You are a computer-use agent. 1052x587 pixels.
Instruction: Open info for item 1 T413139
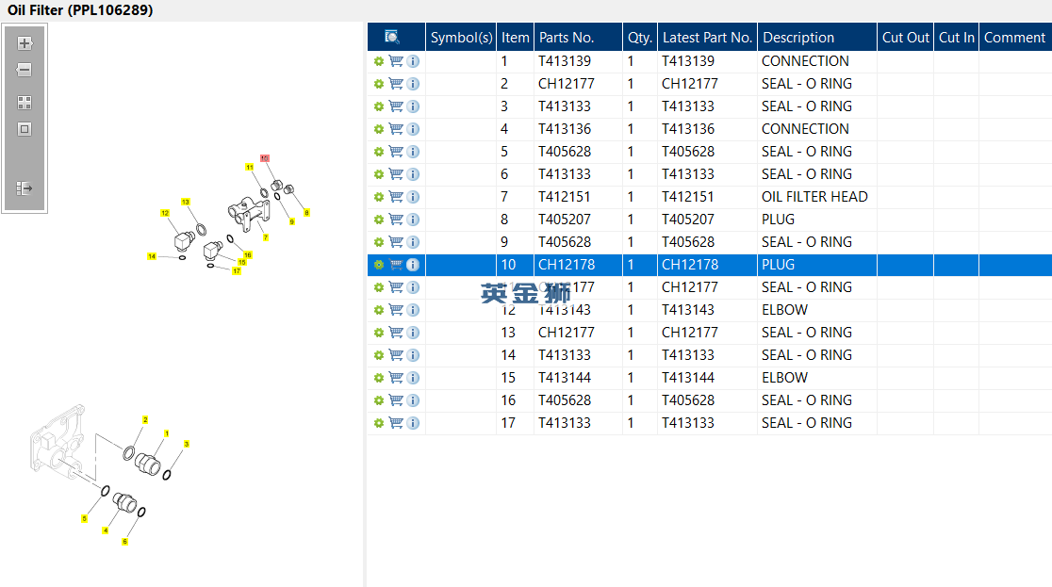click(x=413, y=61)
